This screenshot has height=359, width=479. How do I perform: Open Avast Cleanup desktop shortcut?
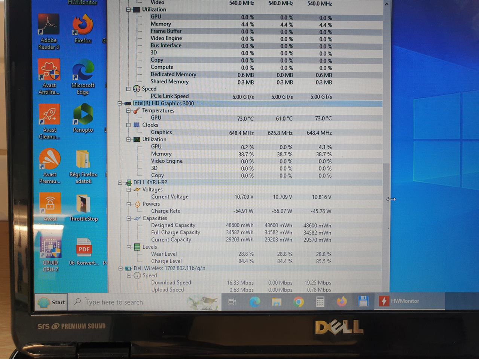[x=49, y=122]
